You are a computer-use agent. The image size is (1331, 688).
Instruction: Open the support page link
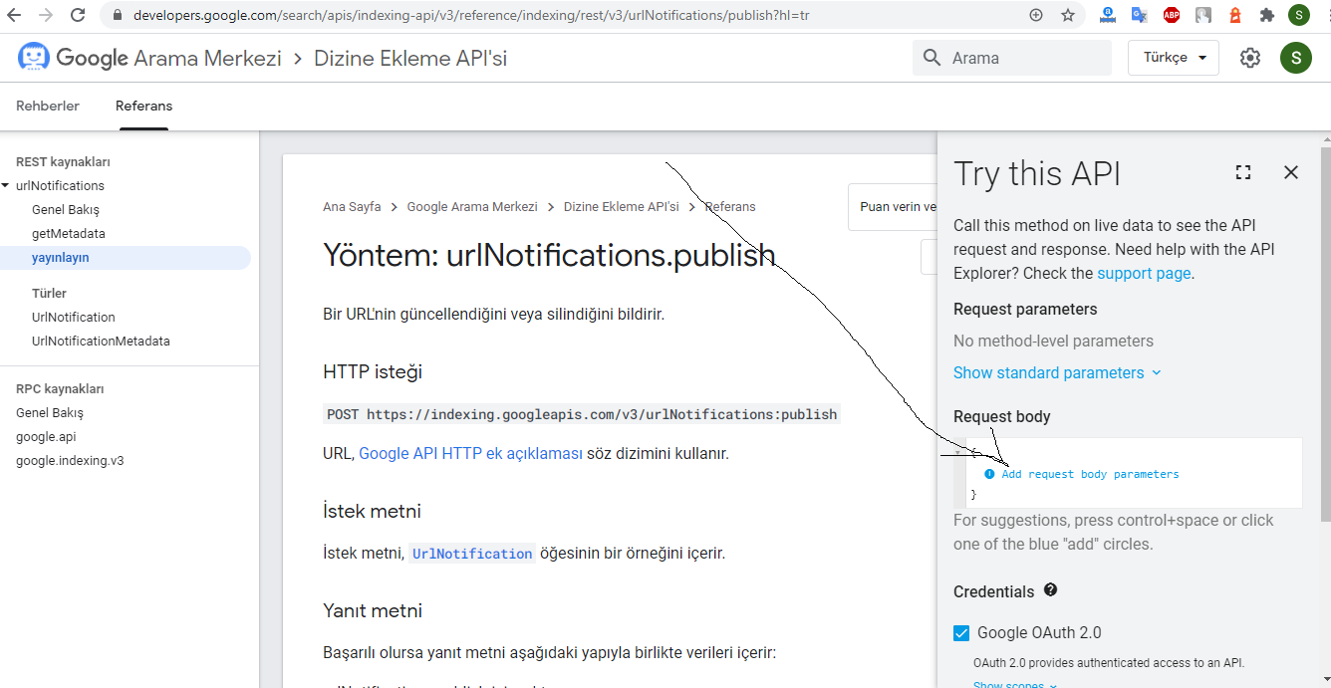coord(1144,273)
